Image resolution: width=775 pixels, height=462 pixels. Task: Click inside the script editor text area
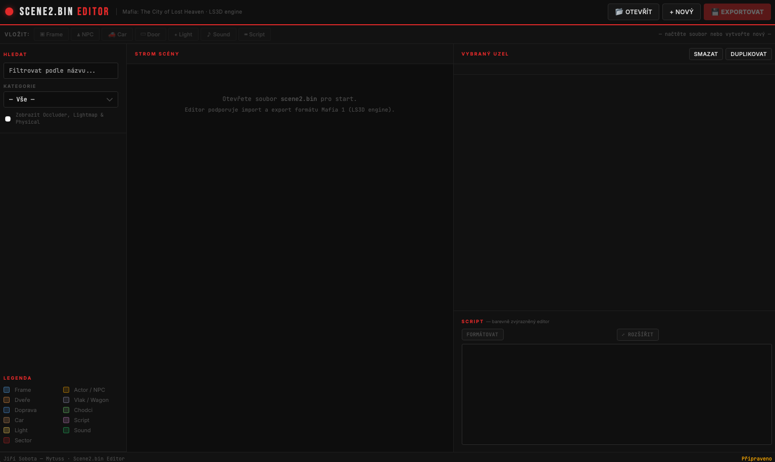click(616, 394)
